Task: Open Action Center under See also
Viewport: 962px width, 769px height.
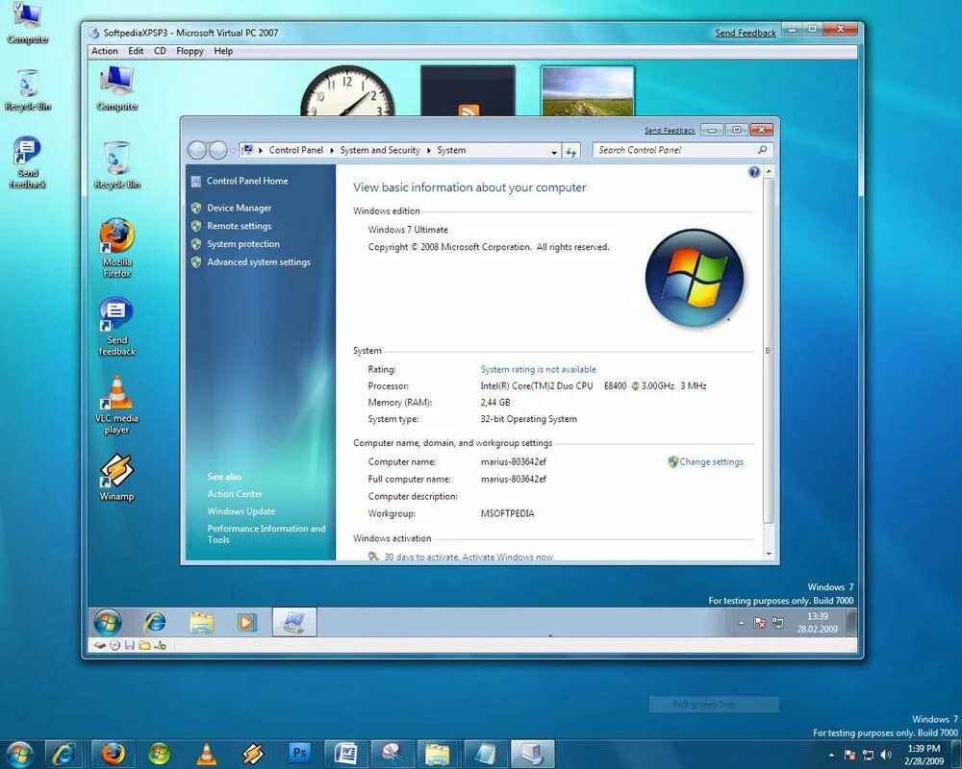Action: coord(235,494)
